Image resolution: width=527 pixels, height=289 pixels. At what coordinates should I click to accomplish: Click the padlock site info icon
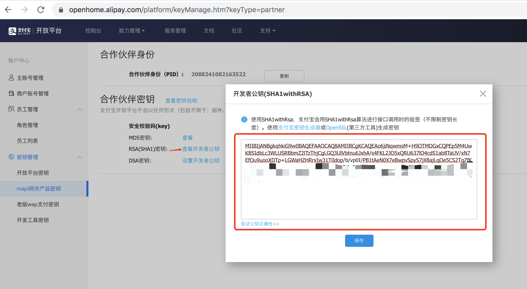click(x=61, y=10)
